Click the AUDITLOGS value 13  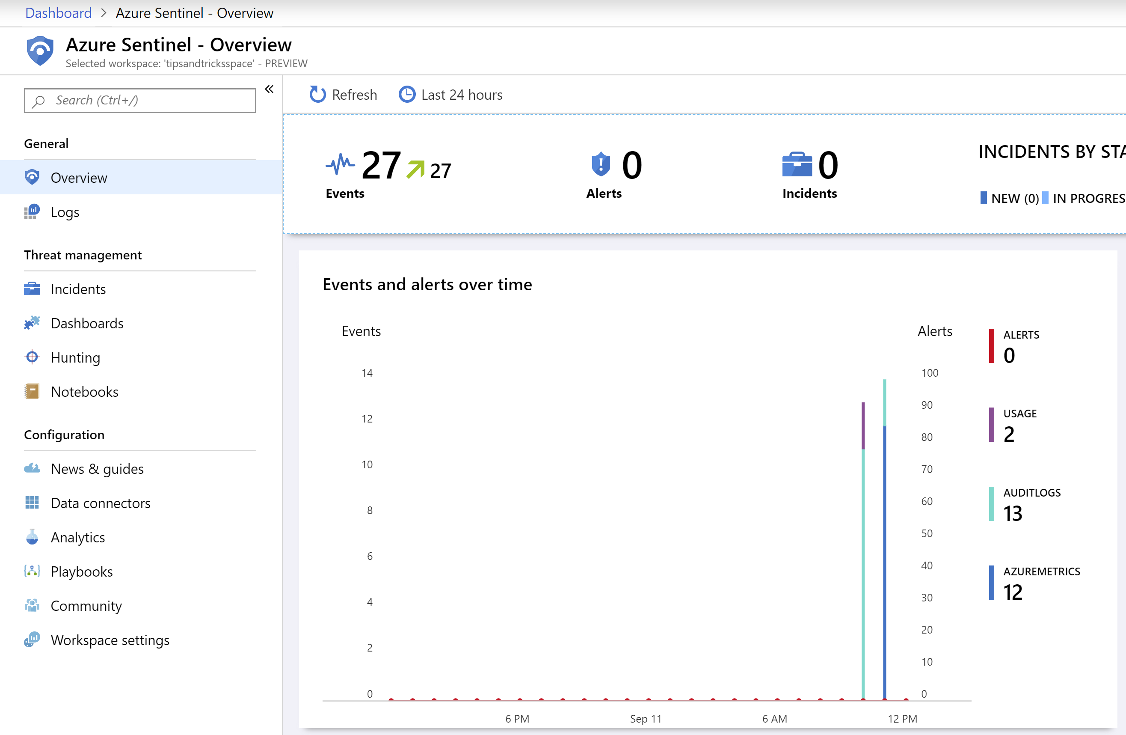pyautogui.click(x=1013, y=514)
